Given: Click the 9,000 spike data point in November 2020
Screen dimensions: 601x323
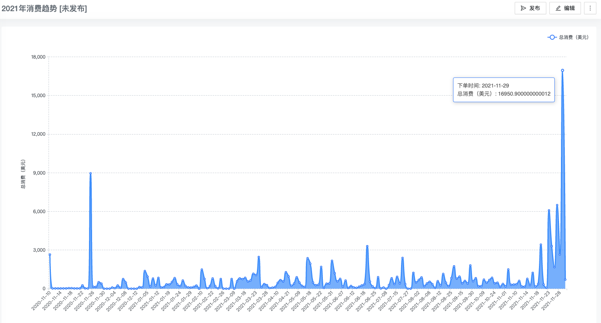Looking at the screenshot, I should pyautogui.click(x=91, y=173).
